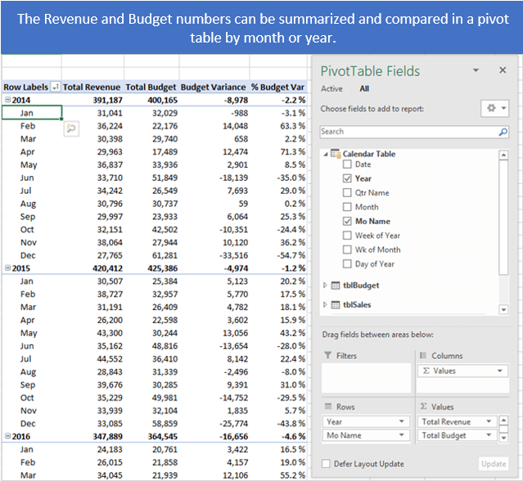Image resolution: width=523 pixels, height=481 pixels.
Task: Close the PivotTable Fields pane
Action: 502,71
